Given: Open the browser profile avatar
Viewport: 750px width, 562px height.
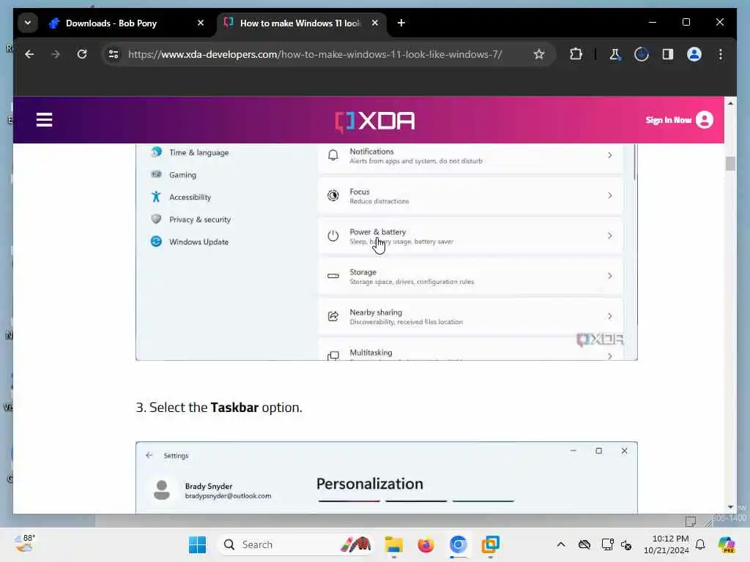Looking at the screenshot, I should (694, 54).
